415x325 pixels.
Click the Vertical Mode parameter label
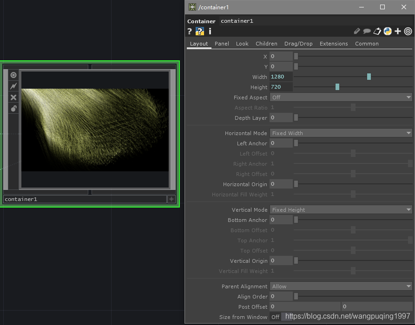coord(250,210)
